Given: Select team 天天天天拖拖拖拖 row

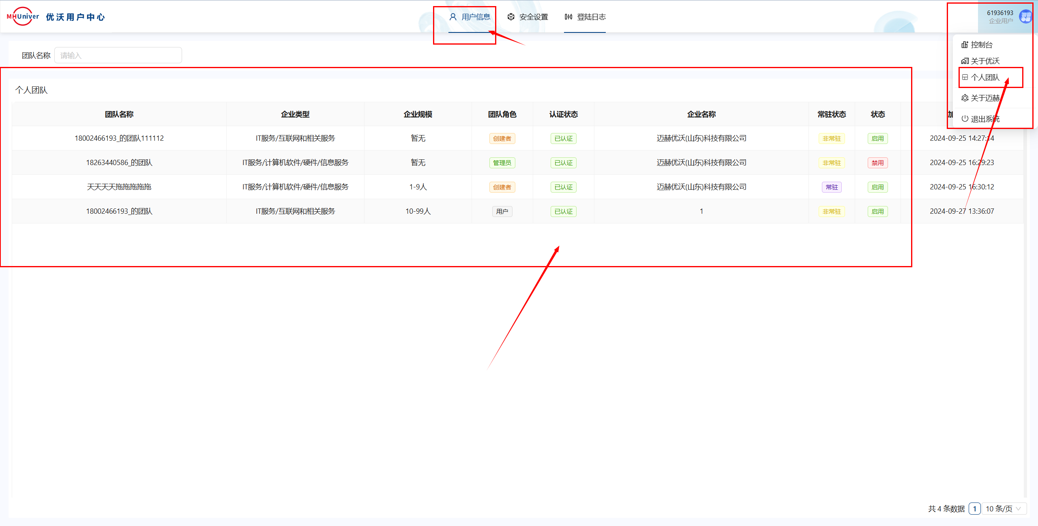Looking at the screenshot, I should click(x=119, y=187).
